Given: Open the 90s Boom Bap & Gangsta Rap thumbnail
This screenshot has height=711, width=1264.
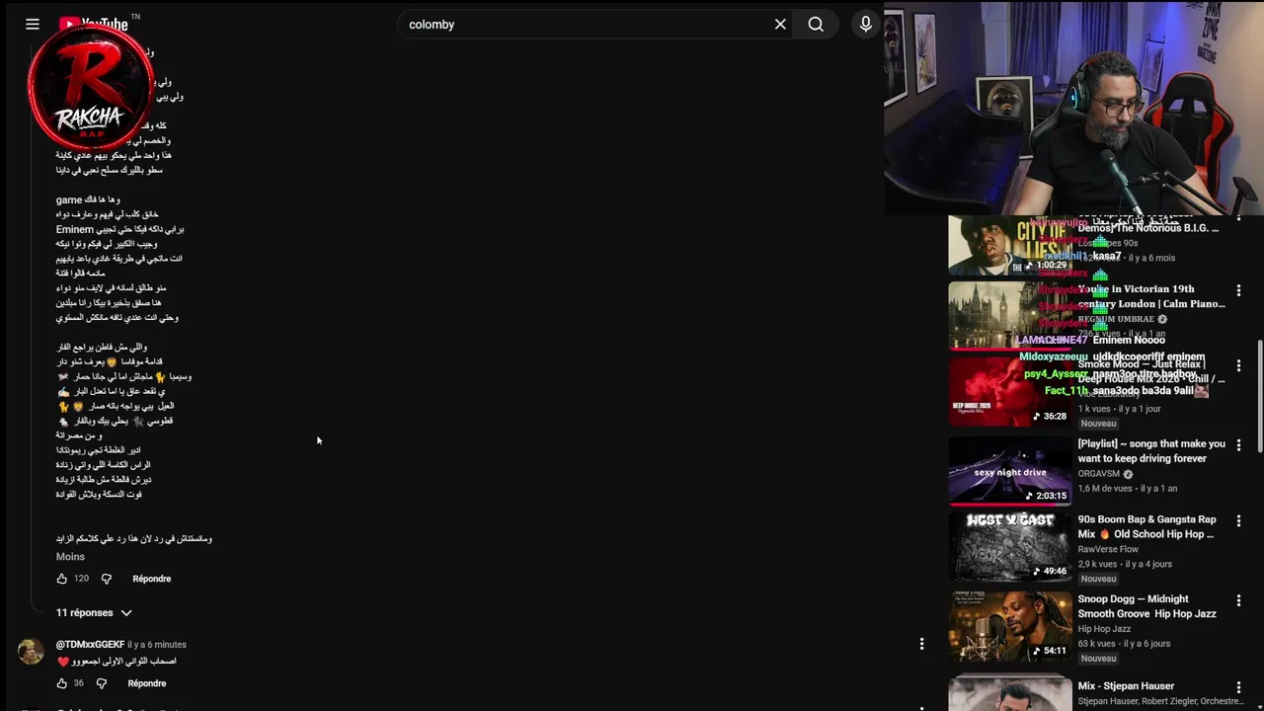Looking at the screenshot, I should point(1009,547).
